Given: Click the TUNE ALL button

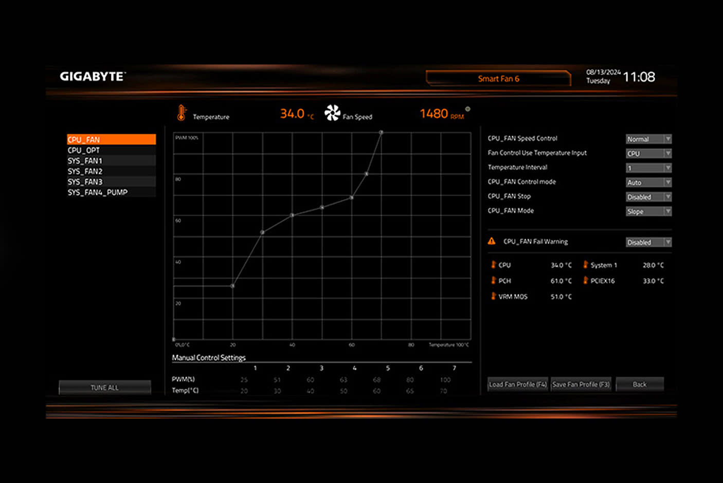Looking at the screenshot, I should 104,387.
